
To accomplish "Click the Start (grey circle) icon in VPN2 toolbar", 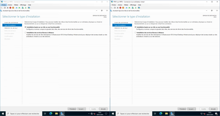I will point(5,8).
